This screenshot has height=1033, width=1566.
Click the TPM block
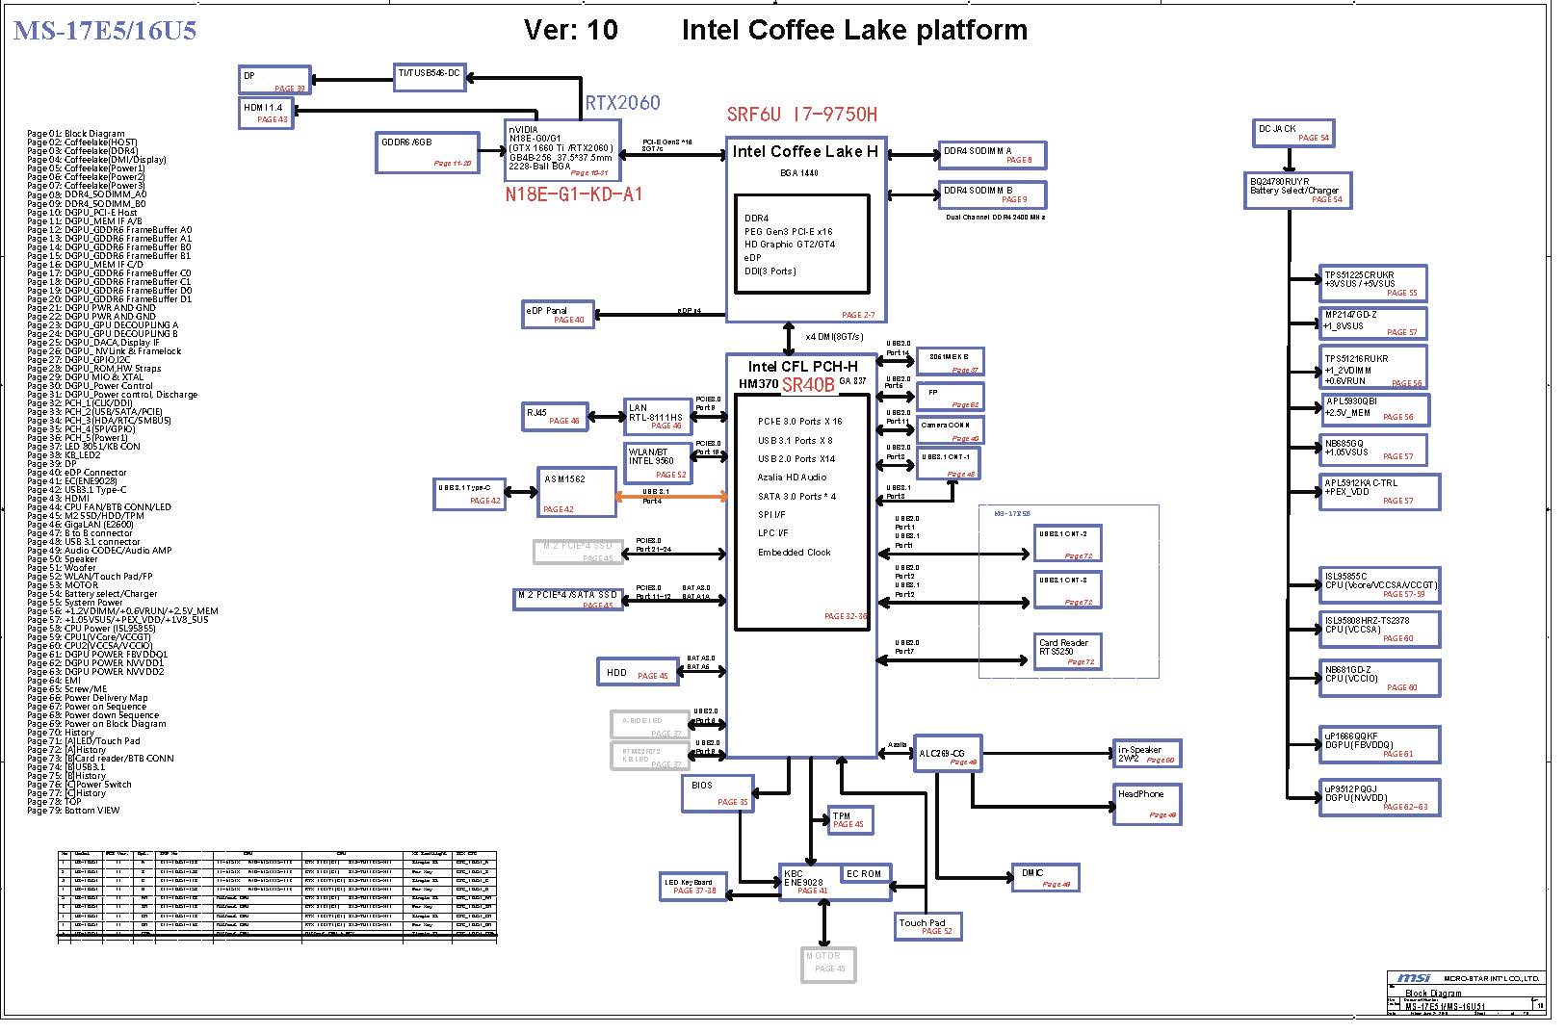(849, 819)
